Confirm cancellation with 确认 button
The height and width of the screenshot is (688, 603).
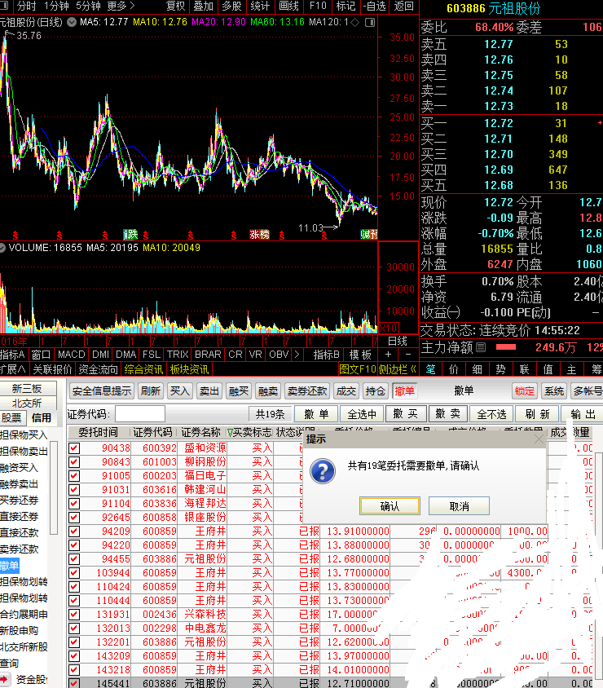pos(390,506)
